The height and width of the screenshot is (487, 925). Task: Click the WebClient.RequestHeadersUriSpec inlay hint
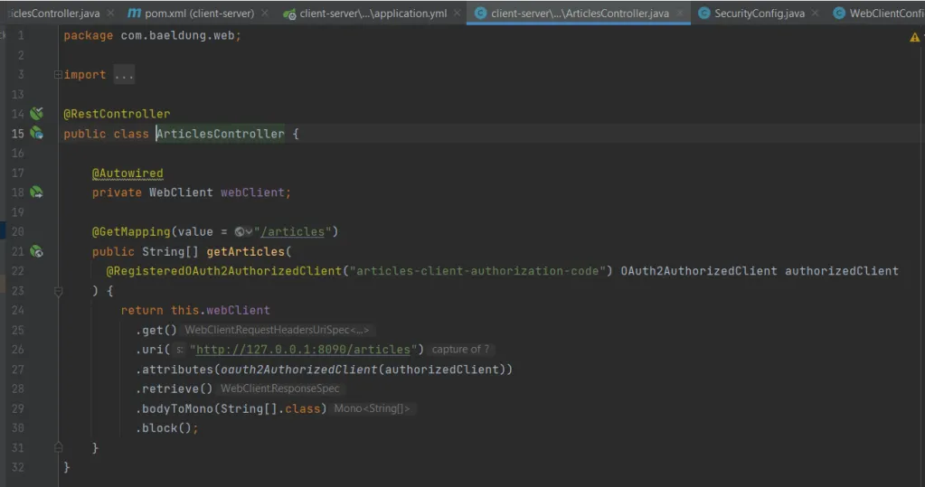point(277,330)
